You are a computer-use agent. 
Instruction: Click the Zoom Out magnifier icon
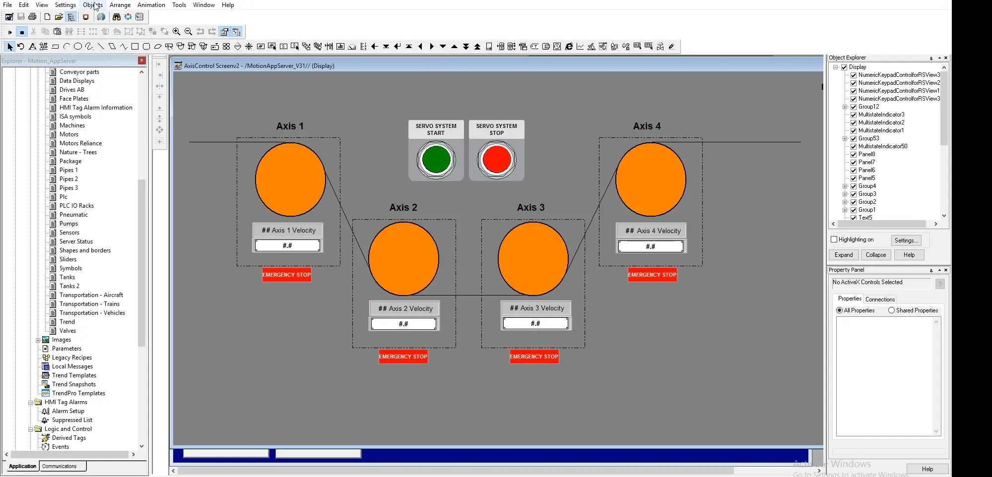tap(188, 32)
